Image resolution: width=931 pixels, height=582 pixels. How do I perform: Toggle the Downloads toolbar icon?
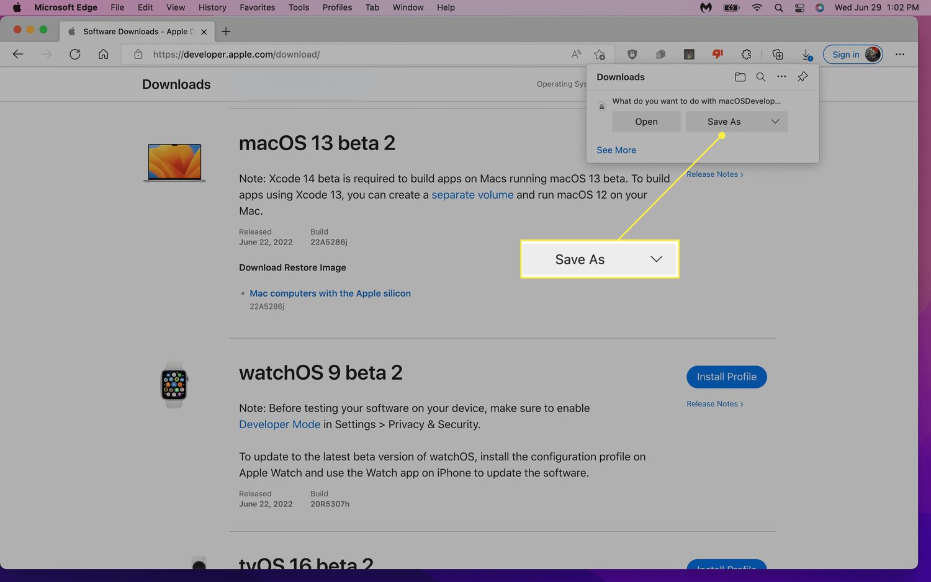(x=806, y=55)
